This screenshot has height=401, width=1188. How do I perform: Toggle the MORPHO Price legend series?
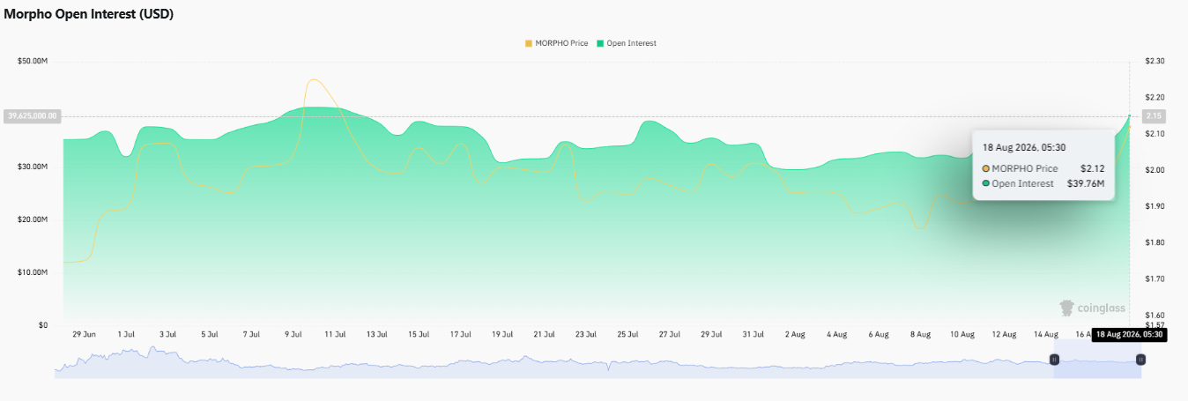(556, 43)
